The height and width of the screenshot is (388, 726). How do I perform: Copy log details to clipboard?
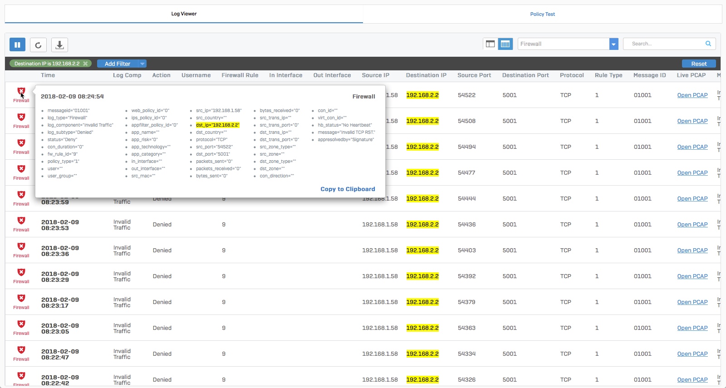(x=348, y=189)
